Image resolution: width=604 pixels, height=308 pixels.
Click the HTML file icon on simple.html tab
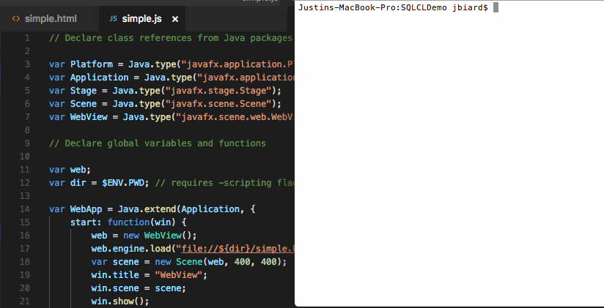coord(16,19)
